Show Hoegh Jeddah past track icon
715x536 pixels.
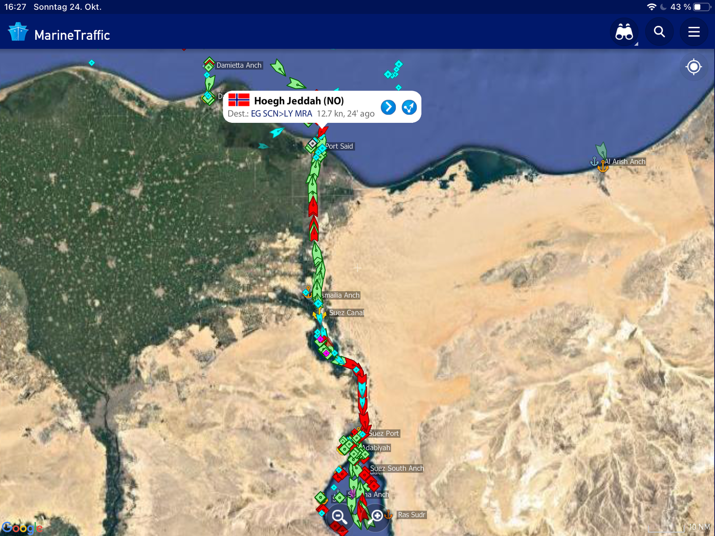click(409, 107)
